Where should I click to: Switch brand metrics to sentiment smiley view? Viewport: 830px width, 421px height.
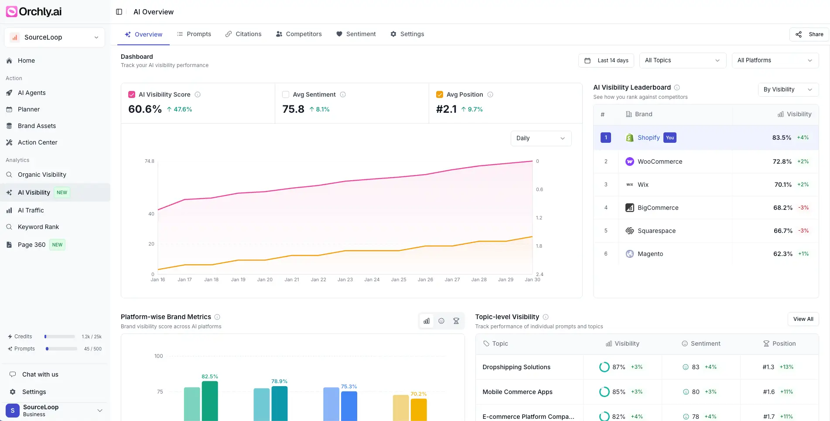[441, 320]
